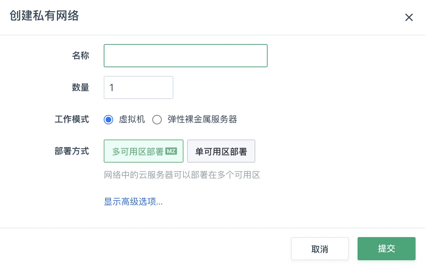425x266 pixels.
Task: Select the 虚拟机 radio button
Action: pyautogui.click(x=108, y=120)
